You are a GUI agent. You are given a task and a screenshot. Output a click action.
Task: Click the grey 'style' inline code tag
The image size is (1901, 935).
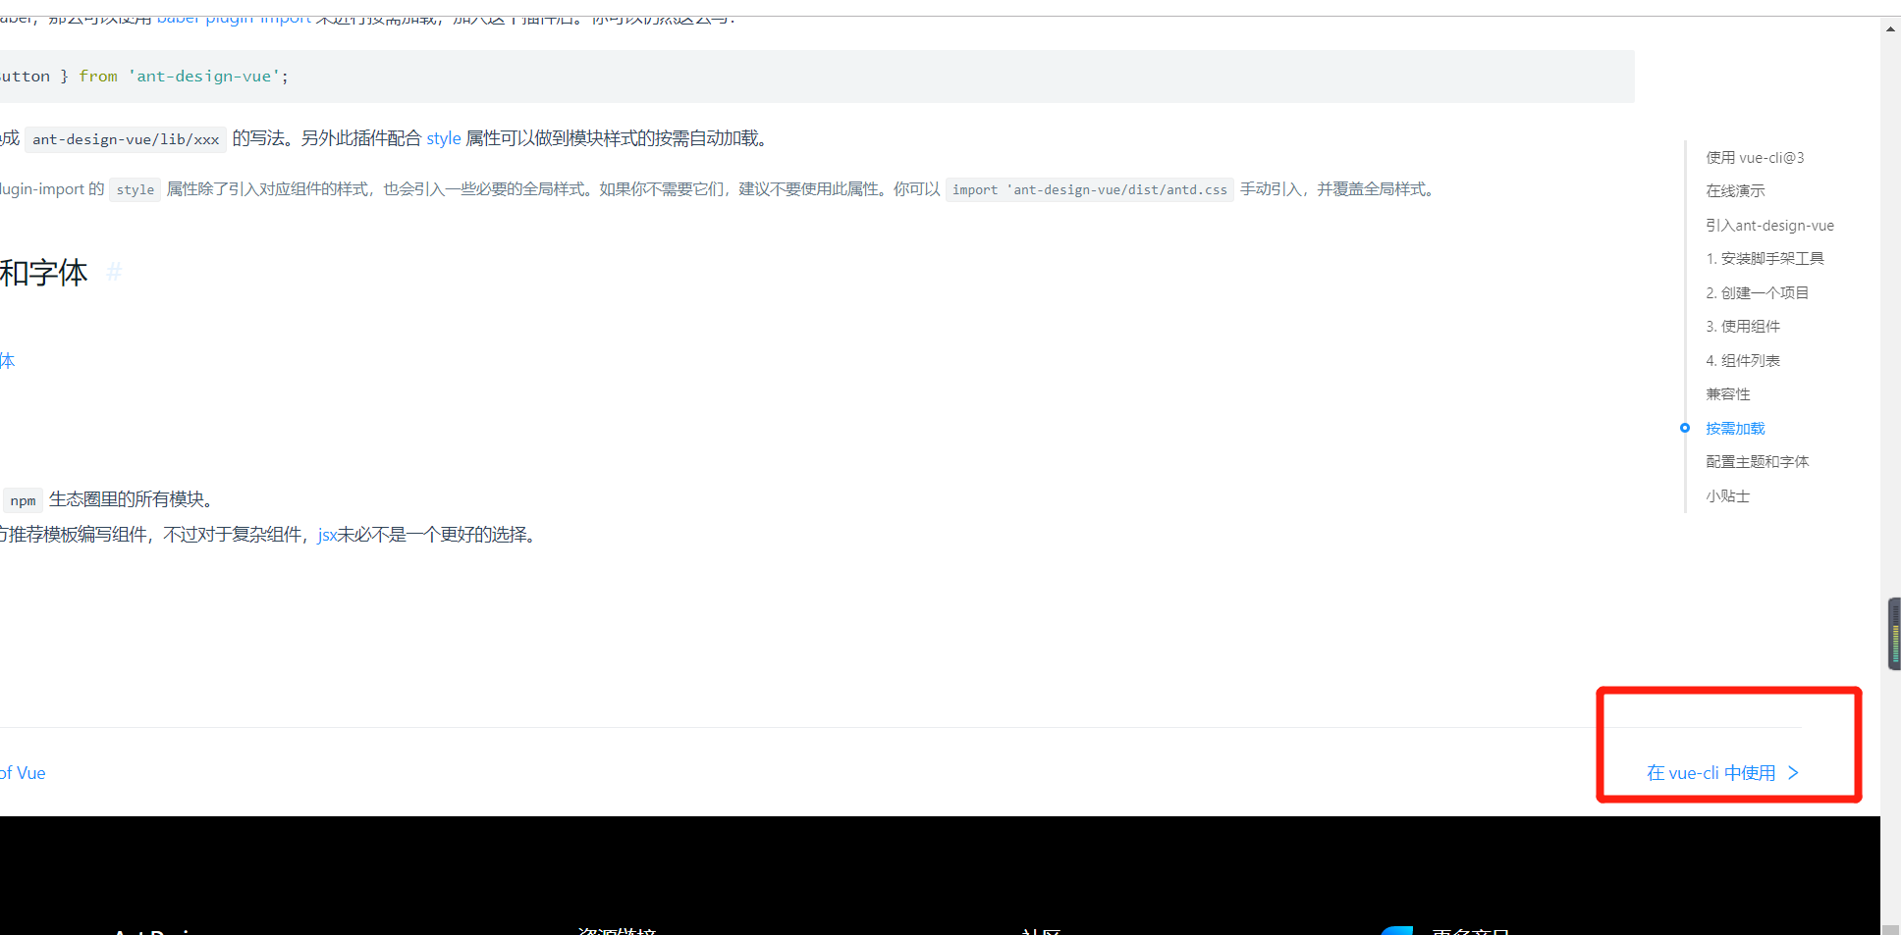(136, 189)
